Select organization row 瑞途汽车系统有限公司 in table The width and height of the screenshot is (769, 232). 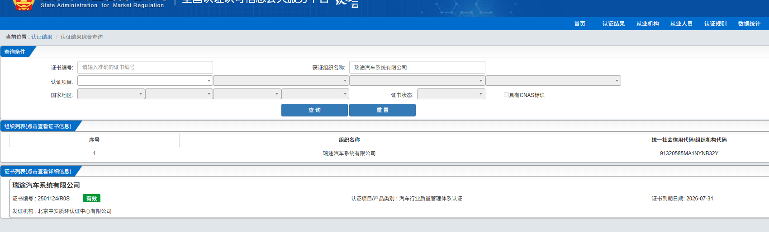(x=349, y=153)
